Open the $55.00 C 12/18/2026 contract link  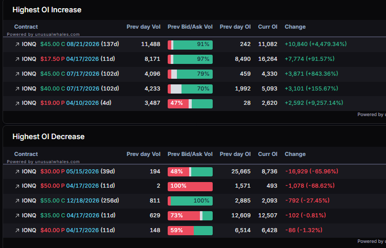click(x=80, y=200)
